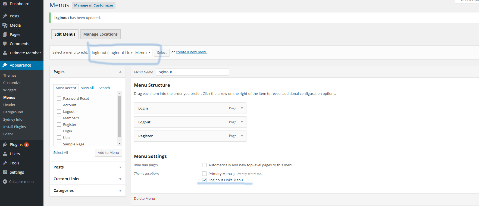Click the Tools wrench icon
The height and width of the screenshot is (206, 479).
pos(5,163)
